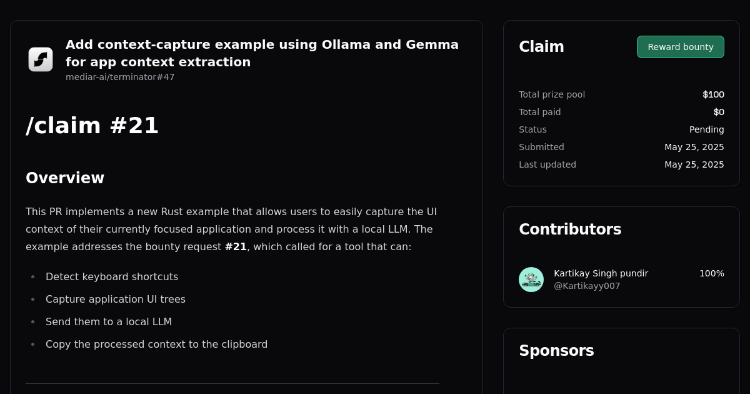Click contributor name Kartikay Singh pundir
The height and width of the screenshot is (394, 750).
(601, 273)
